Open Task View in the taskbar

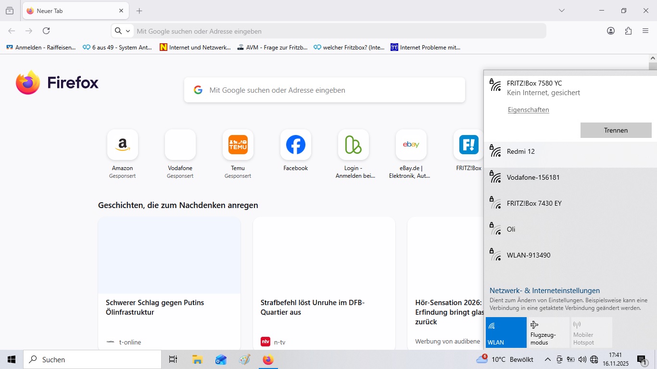(x=173, y=359)
